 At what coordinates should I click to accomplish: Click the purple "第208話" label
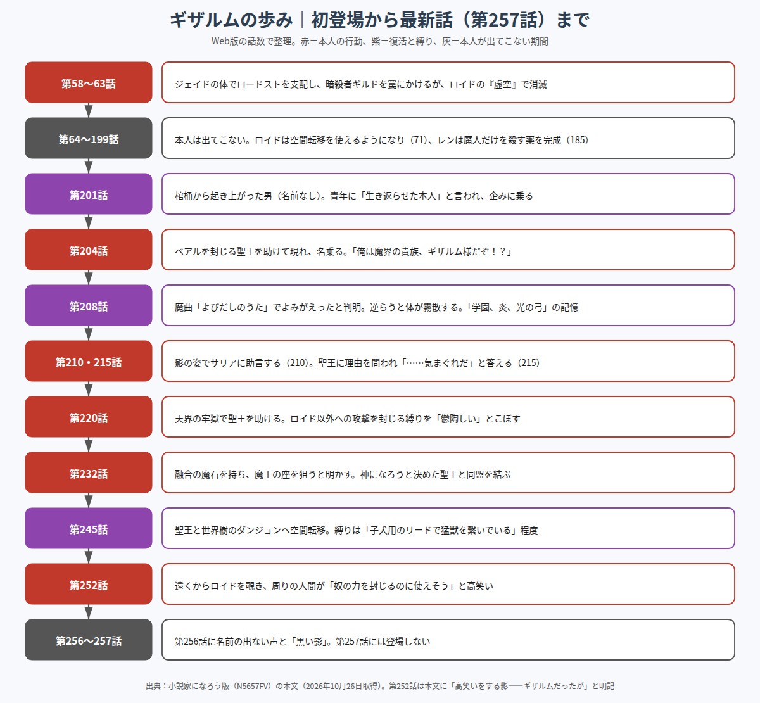[x=89, y=305]
